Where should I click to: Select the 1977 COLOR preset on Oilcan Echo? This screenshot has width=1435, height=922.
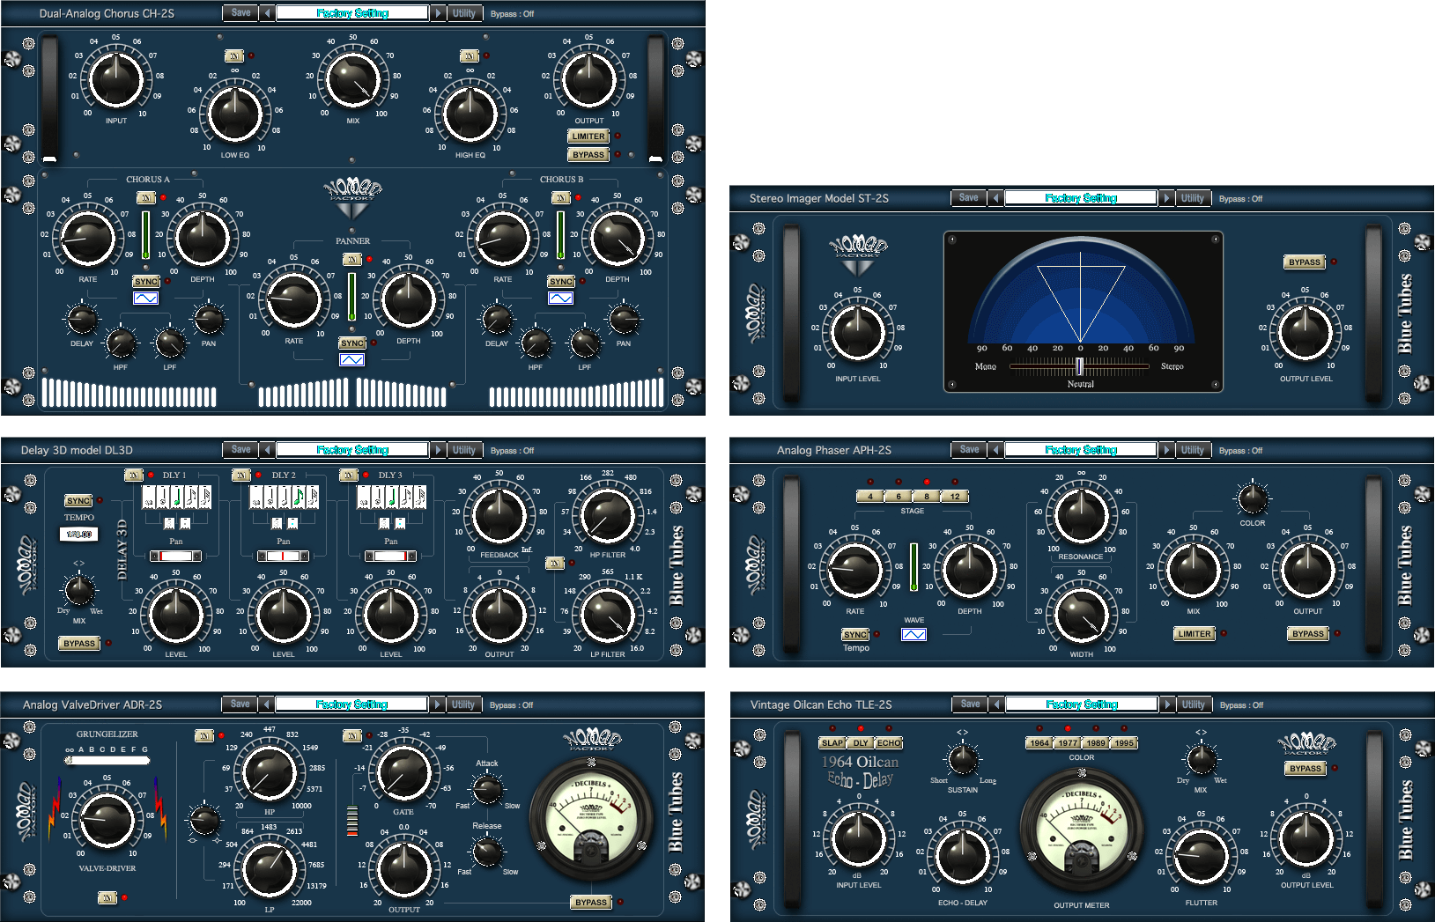(1067, 742)
